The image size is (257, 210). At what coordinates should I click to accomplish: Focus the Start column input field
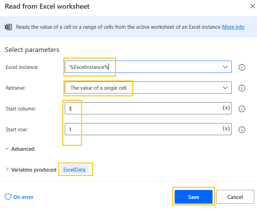click(148, 108)
